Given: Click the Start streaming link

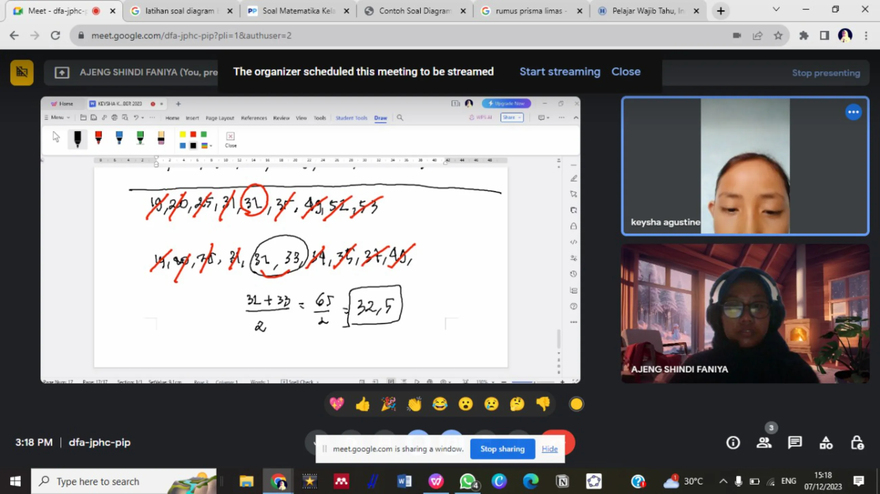Looking at the screenshot, I should pyautogui.click(x=560, y=72).
